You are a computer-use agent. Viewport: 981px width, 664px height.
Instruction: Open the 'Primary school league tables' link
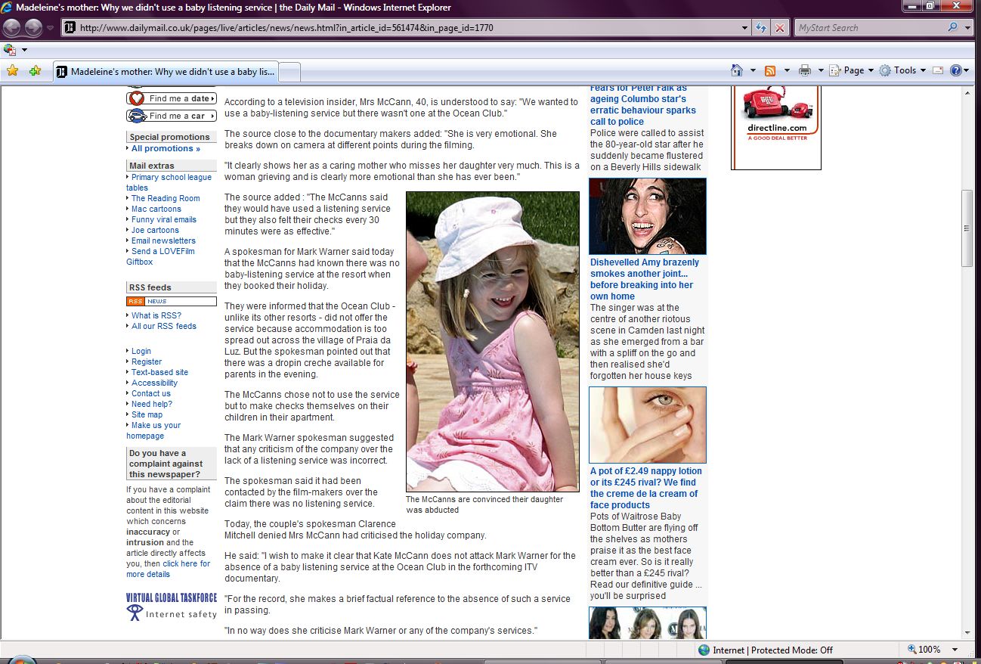click(x=171, y=177)
